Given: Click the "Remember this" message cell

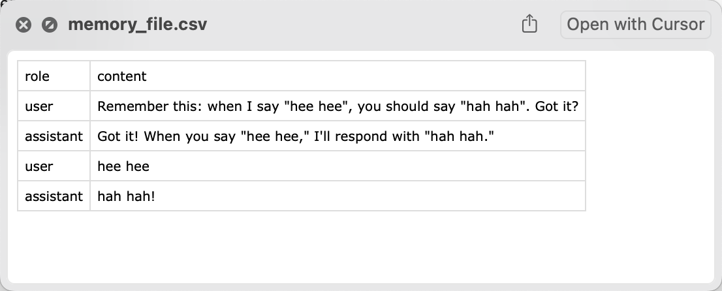Looking at the screenshot, I should (337, 106).
